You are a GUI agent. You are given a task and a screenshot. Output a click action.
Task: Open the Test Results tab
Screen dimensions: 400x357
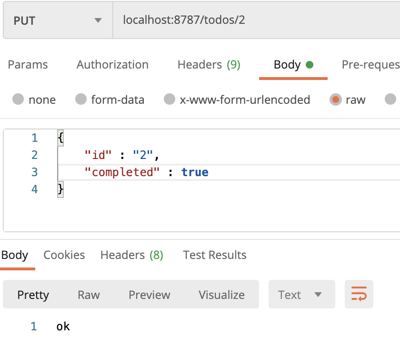click(x=215, y=255)
